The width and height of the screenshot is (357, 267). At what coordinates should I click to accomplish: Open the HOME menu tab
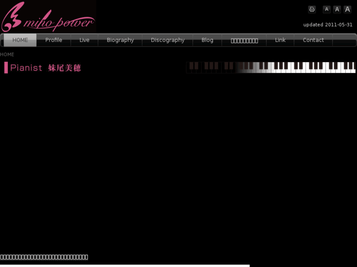(x=20, y=40)
